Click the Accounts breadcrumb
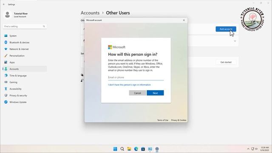The height and width of the screenshot is (153, 272). coord(90,13)
